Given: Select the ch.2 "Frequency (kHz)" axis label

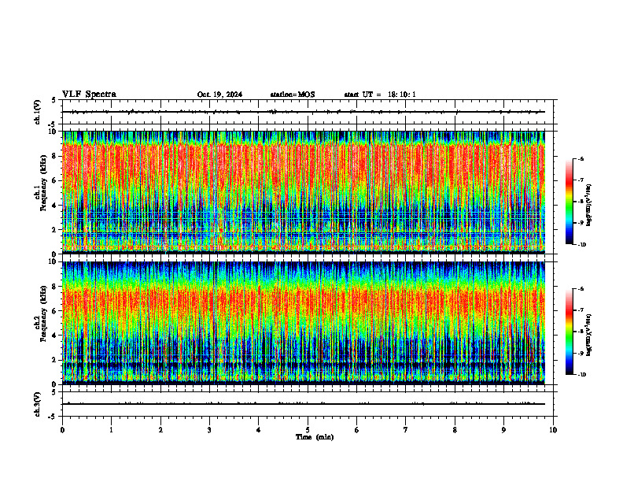Looking at the screenshot, I should coord(43,313).
